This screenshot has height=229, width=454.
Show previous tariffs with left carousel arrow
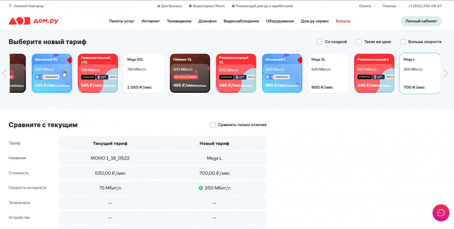[x=5, y=74]
